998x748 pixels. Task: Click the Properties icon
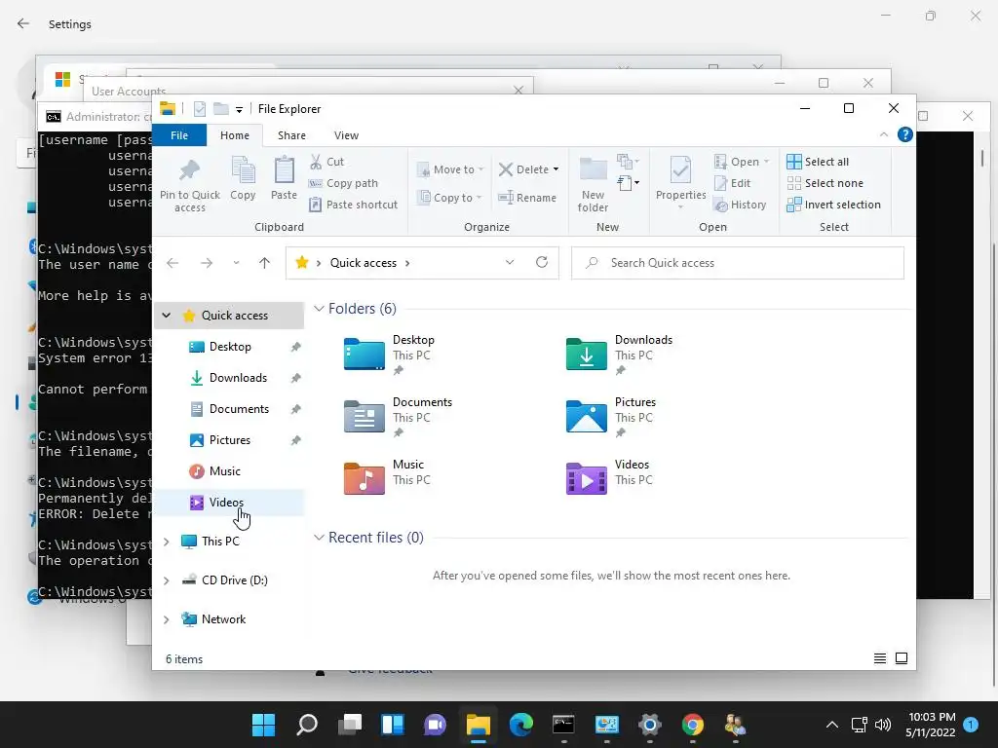coord(680,170)
